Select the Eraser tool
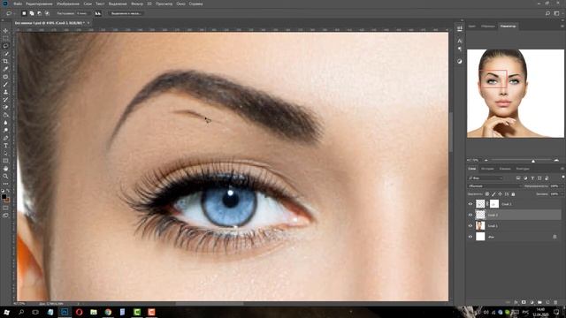Image resolution: width=566 pixels, height=318 pixels. coord(5,107)
